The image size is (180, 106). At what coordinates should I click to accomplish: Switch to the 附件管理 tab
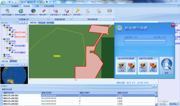[50, 23]
